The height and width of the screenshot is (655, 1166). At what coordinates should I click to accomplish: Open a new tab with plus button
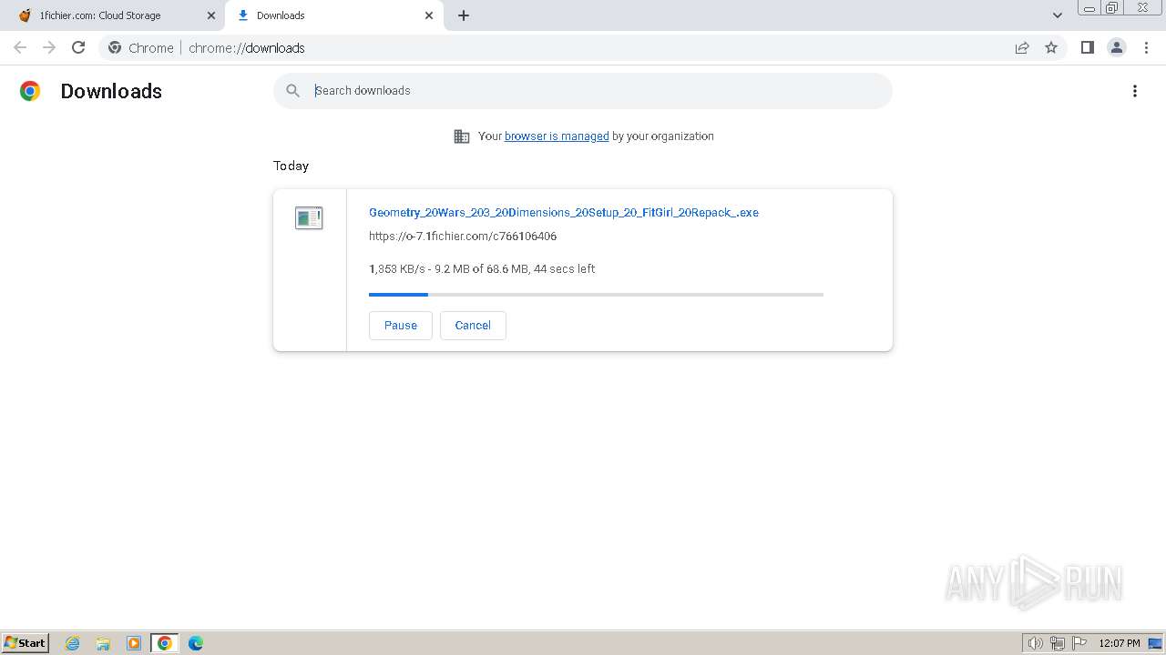[464, 15]
